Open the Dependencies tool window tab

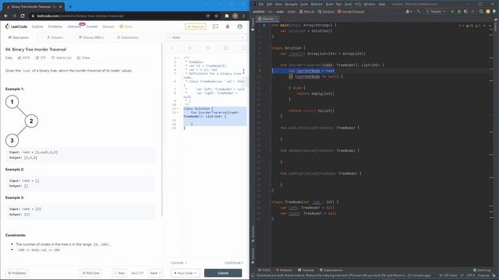(331, 270)
